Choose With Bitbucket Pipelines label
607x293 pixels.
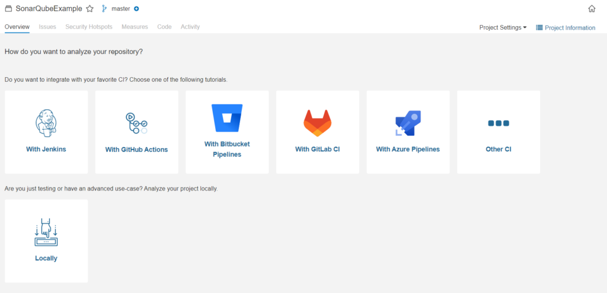point(227,149)
